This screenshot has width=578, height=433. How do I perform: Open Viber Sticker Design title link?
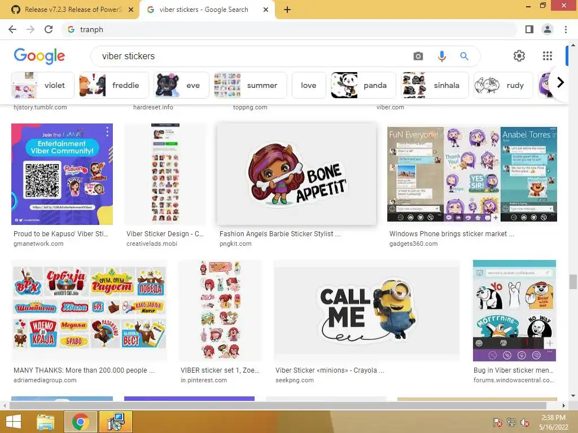click(165, 234)
